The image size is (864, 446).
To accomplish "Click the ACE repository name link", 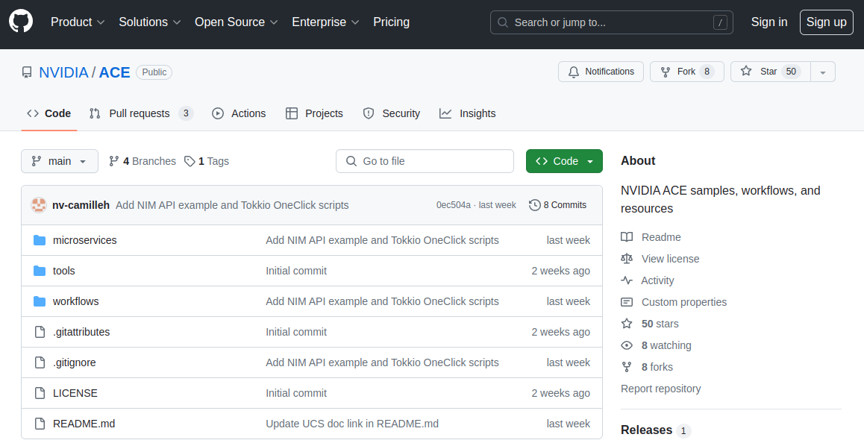I will tap(115, 72).
